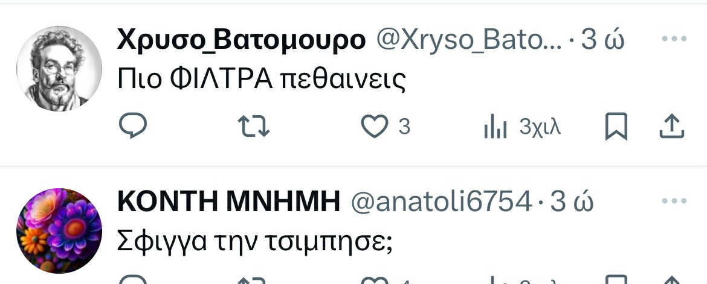Open more options for ΚΟΝΤΗ ΜΝΗΜΗ tweet
This screenshot has height=284, width=707.
click(674, 201)
